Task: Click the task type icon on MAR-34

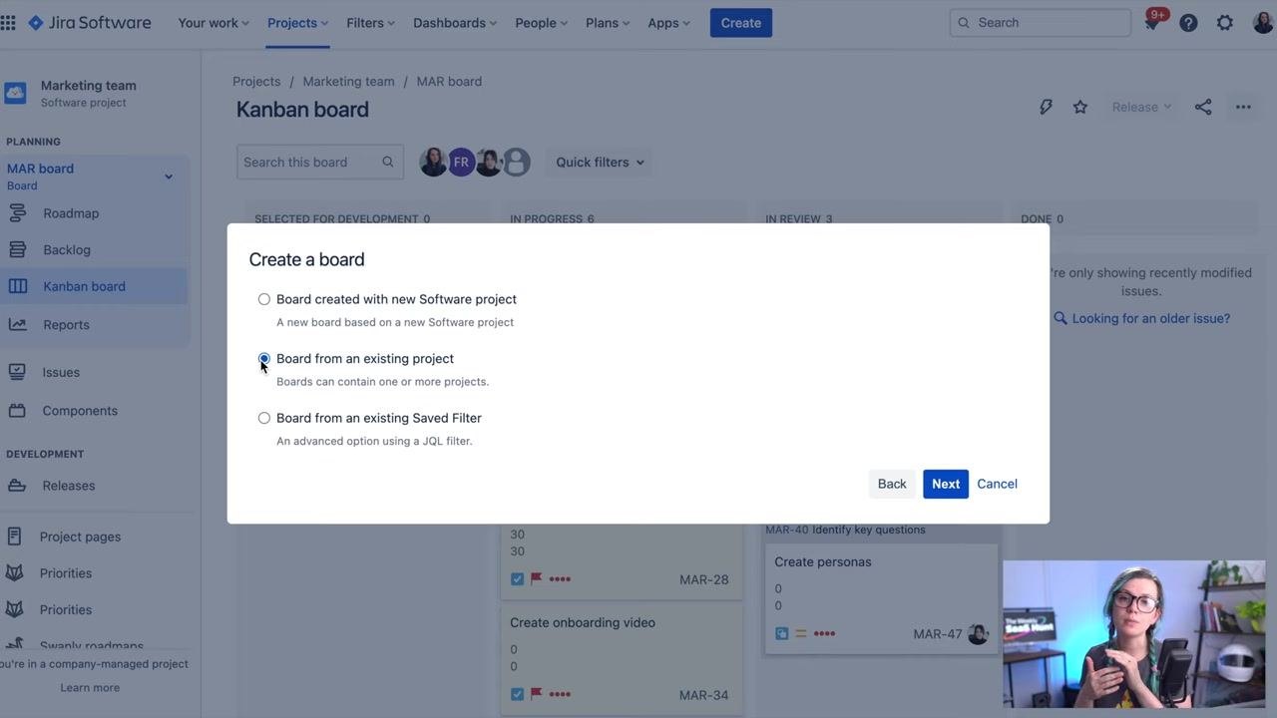Action: pos(517,695)
